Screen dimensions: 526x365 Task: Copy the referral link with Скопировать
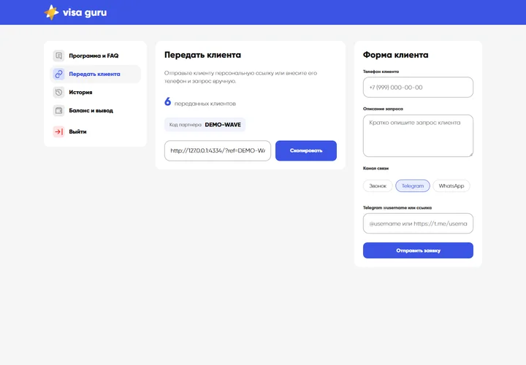tap(306, 150)
